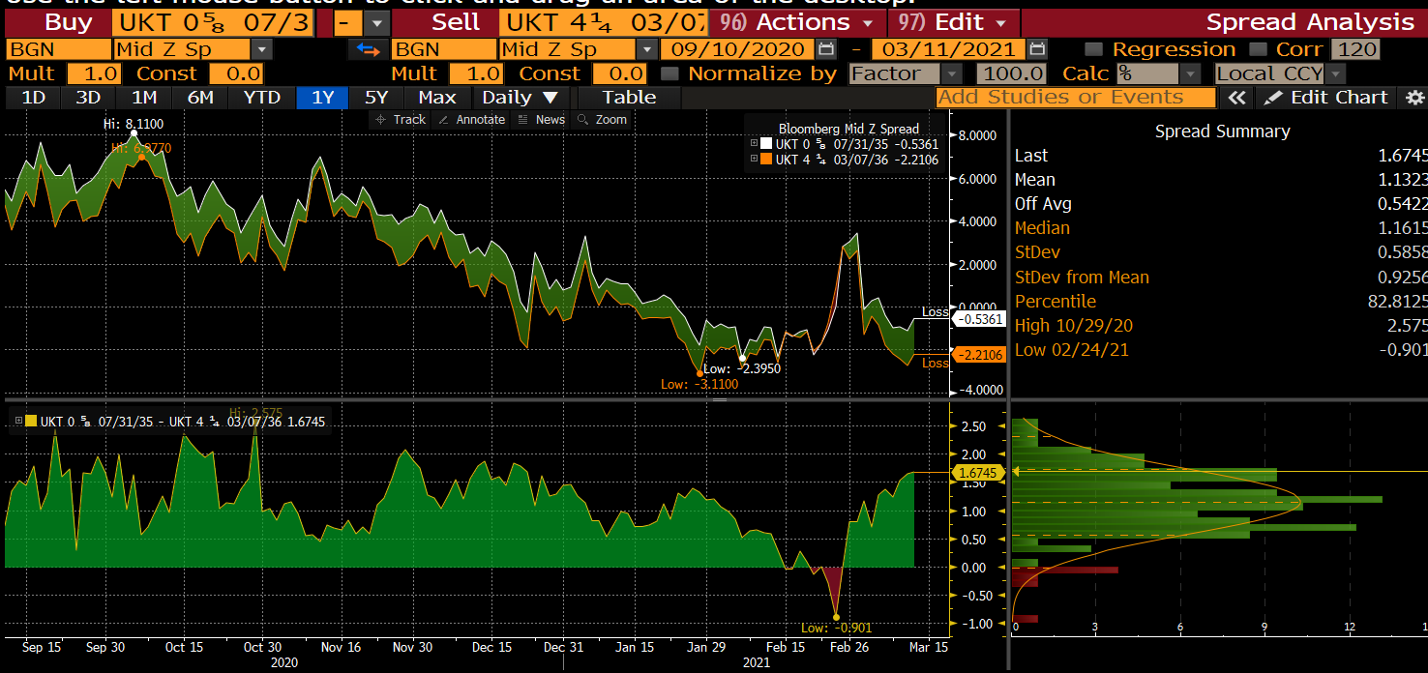Open the Factor dropdown
The image size is (1428, 673).
coord(952,73)
